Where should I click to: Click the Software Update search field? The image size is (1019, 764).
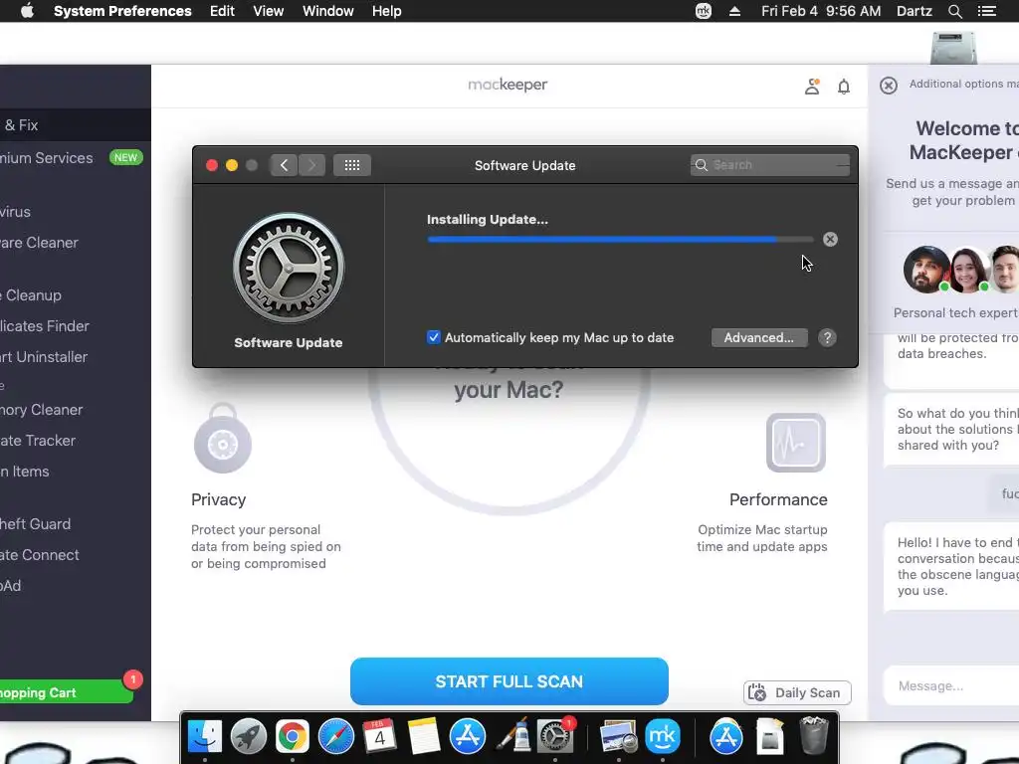tap(769, 165)
